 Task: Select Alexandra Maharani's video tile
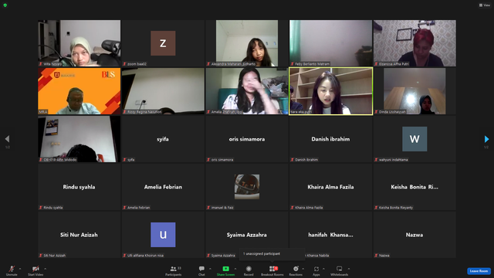pyautogui.click(x=247, y=43)
